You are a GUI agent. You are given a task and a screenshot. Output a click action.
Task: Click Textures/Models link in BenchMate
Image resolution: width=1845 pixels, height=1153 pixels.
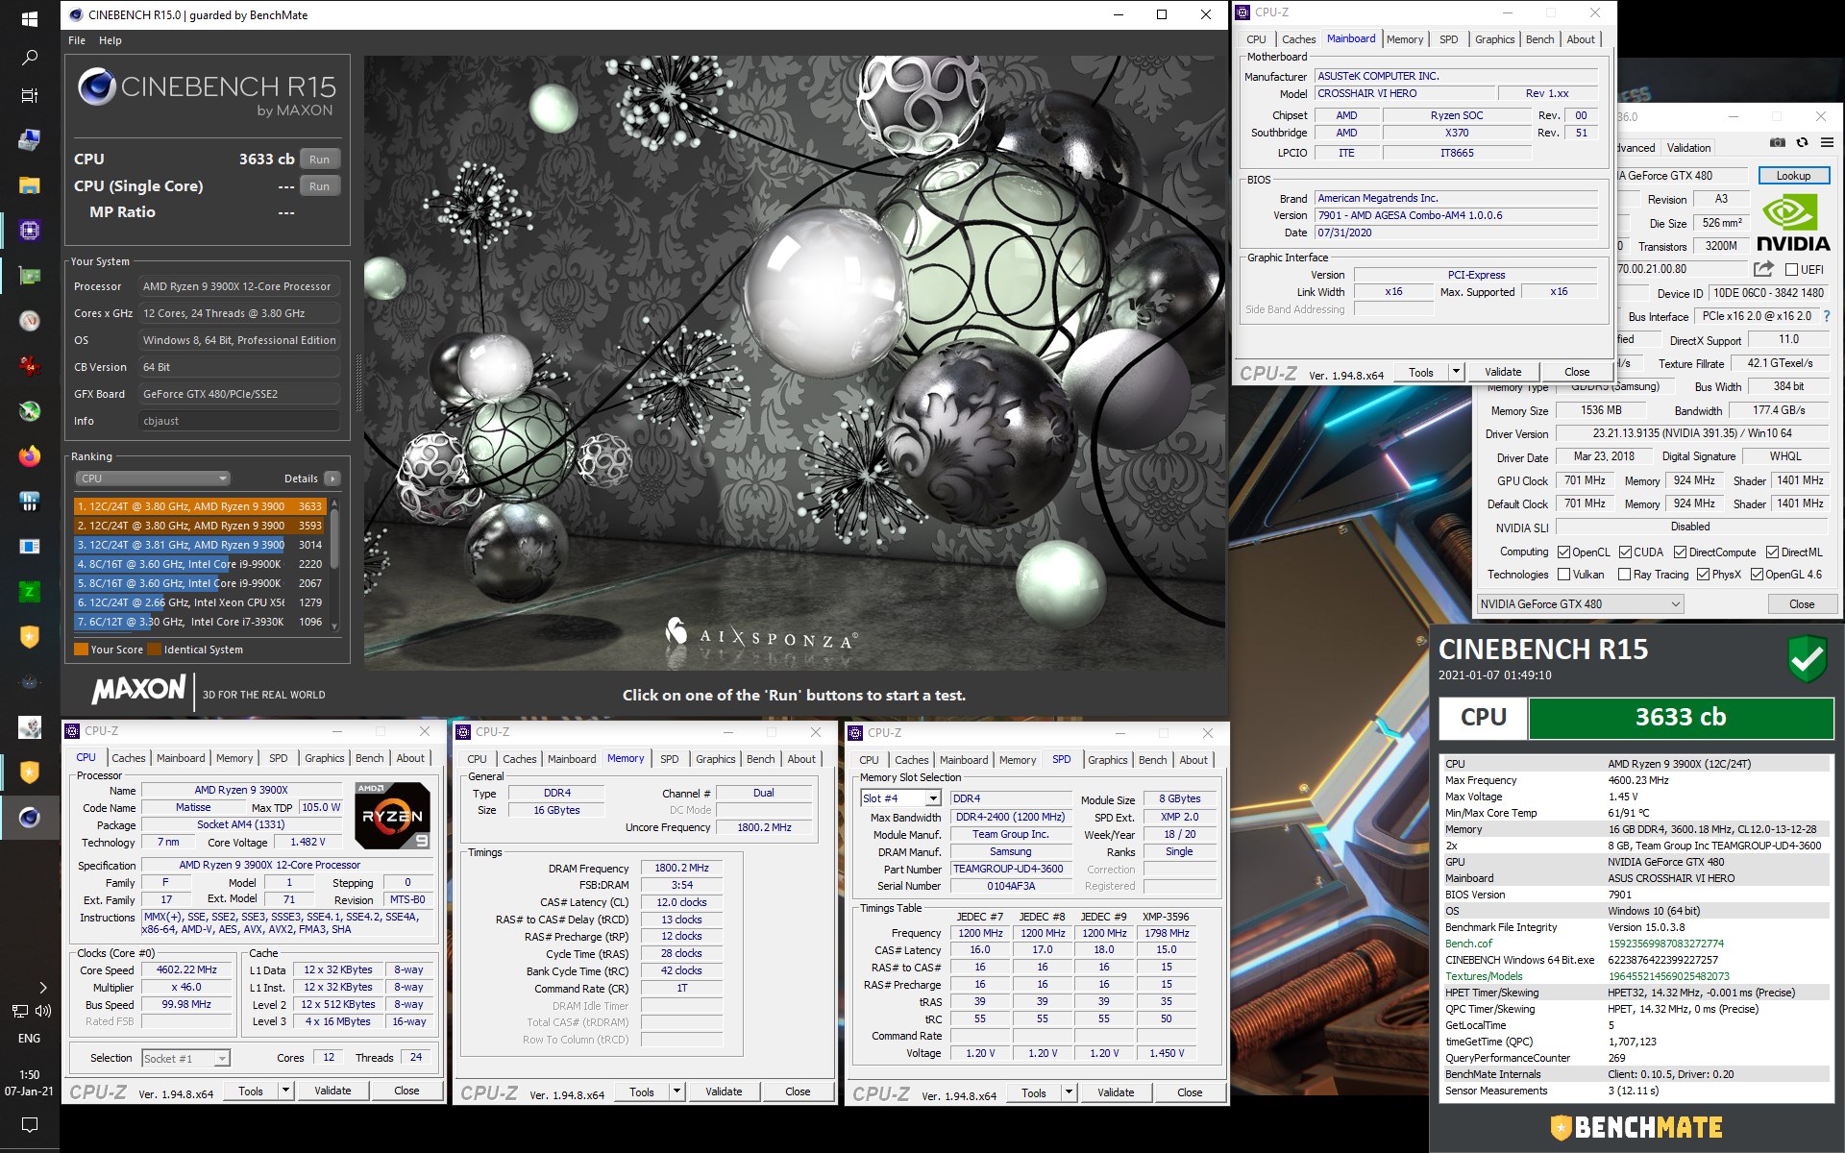click(x=1484, y=976)
